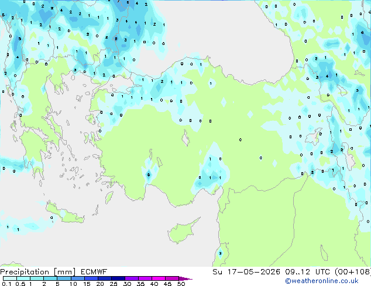Click the 0.1–0.5 mm legend color swatch
This screenshot has width=371, height=286.
10,278
